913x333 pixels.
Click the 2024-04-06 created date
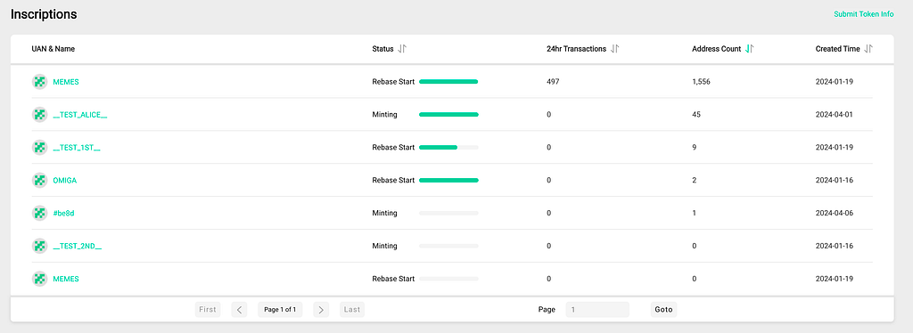pyautogui.click(x=835, y=214)
